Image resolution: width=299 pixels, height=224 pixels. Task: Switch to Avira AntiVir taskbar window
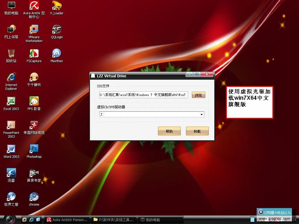(67, 220)
